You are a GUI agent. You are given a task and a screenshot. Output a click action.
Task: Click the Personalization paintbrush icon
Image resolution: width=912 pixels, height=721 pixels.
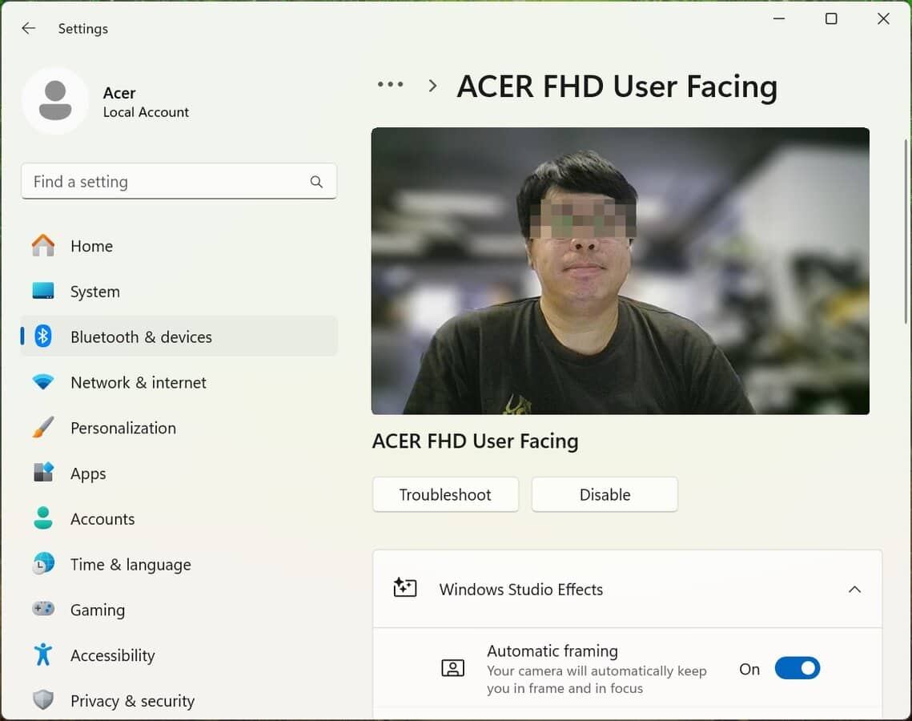coord(43,428)
